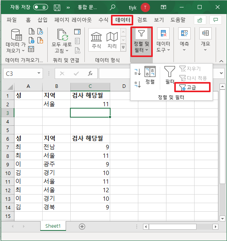Open the 파일 menu tab

12,20
